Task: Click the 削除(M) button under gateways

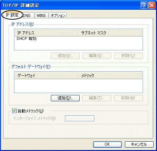Action: 129,98
